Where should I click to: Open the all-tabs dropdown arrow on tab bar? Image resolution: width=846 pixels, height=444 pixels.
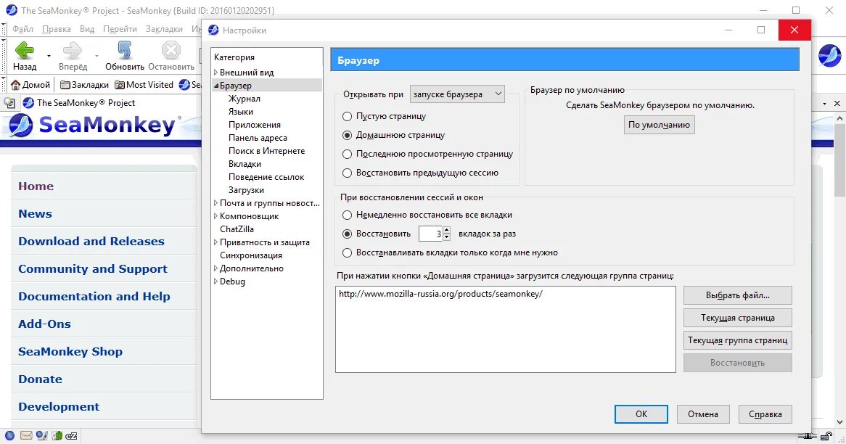pos(824,103)
